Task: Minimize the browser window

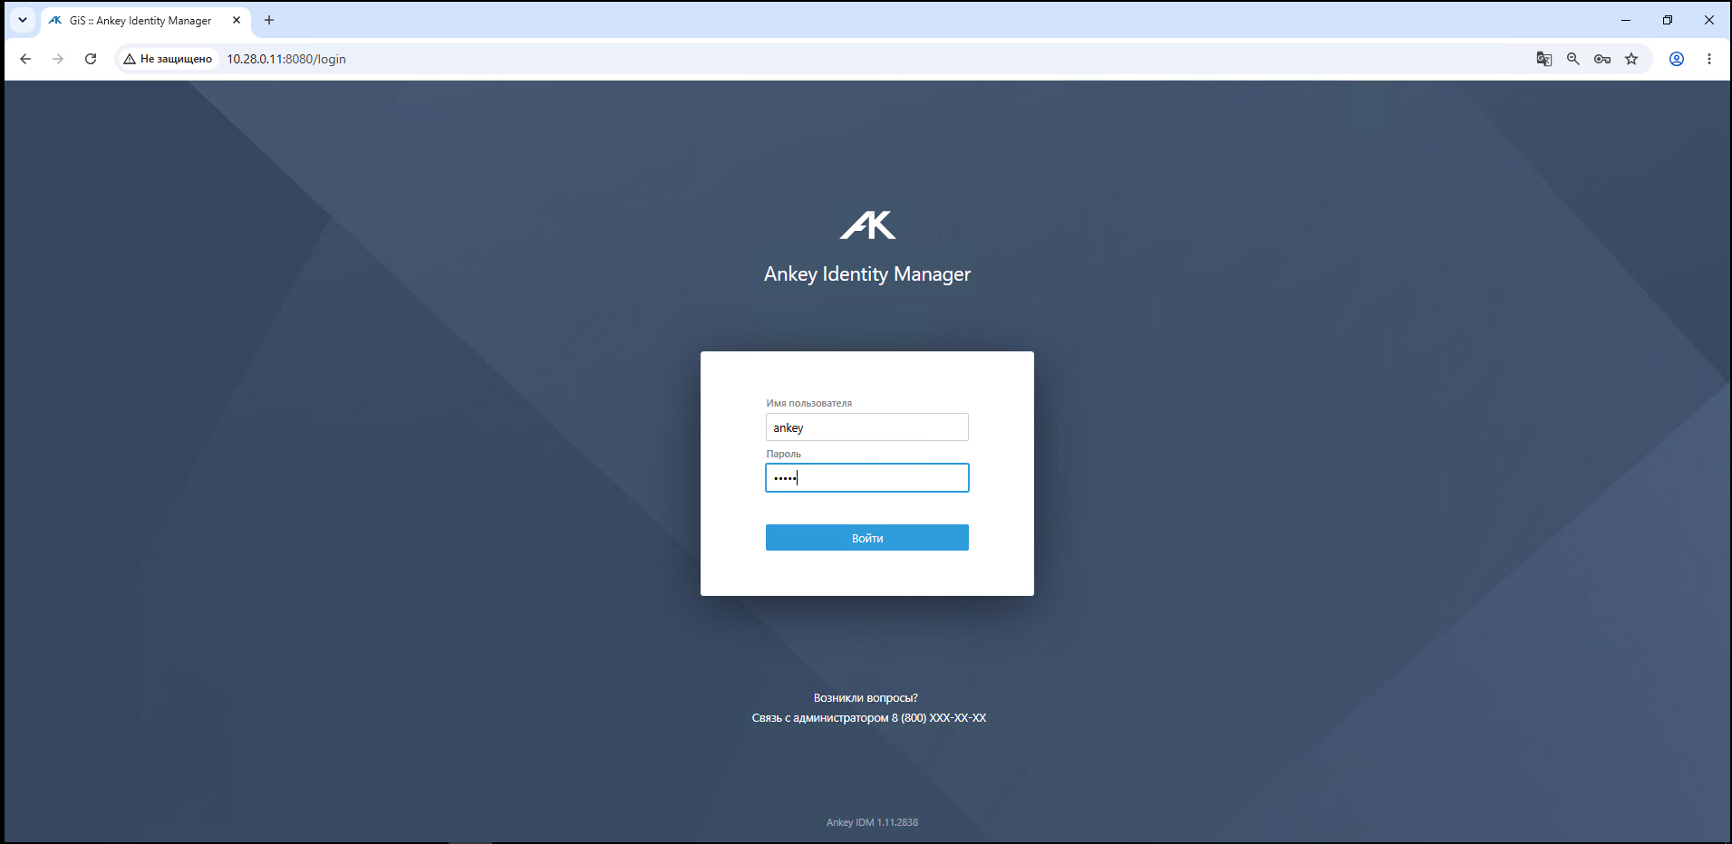Action: coord(1626,20)
